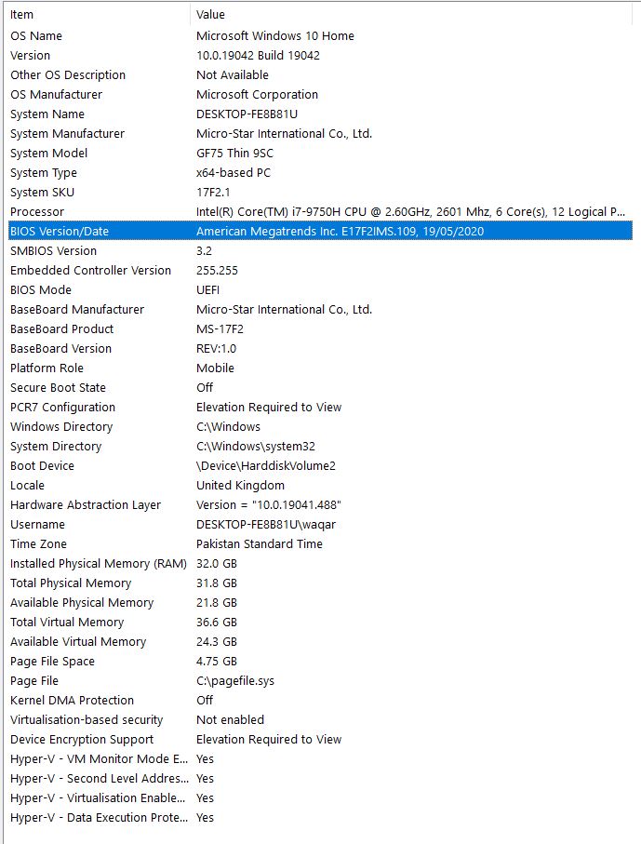The height and width of the screenshot is (844, 641).
Task: Select the Page File row with C:\pagefile.sys
Action: [x=320, y=681]
